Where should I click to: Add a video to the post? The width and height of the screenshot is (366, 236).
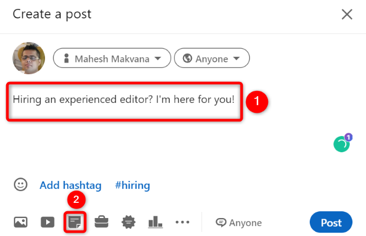point(47,223)
